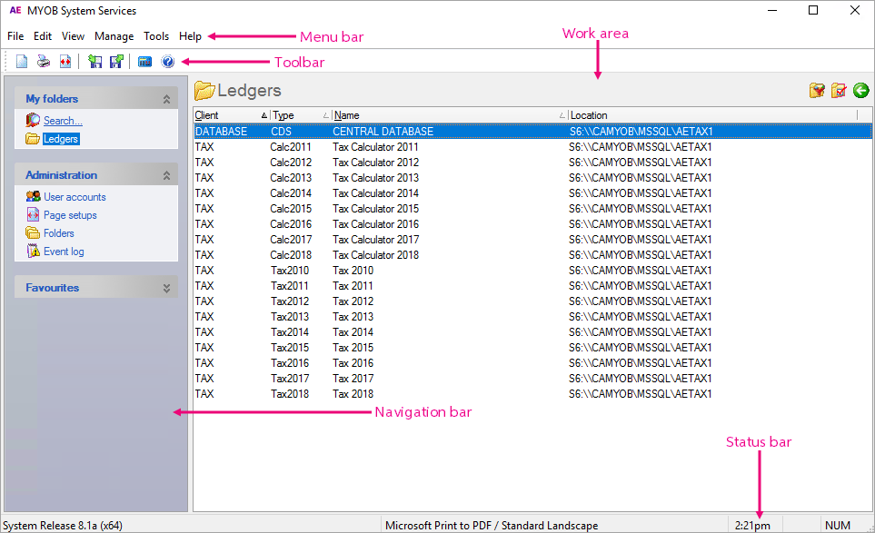Click the Event log icon
The image size is (875, 533).
point(33,251)
